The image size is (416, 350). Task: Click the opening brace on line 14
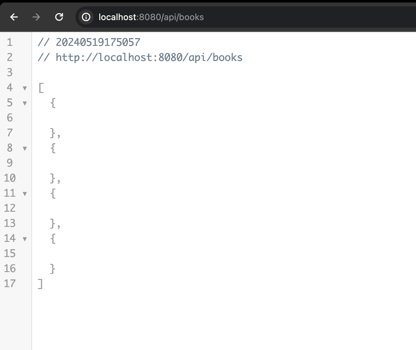click(x=53, y=238)
